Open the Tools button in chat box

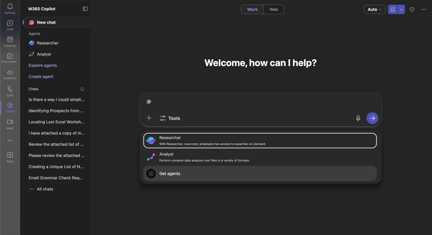[170, 118]
